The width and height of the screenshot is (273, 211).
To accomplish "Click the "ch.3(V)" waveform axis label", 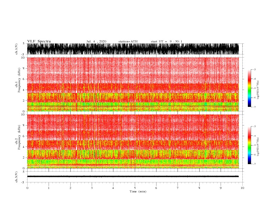I will (17, 177).
